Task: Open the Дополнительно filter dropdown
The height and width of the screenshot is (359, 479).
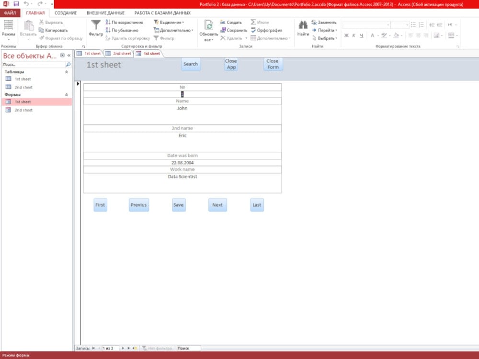Action: 173,30
